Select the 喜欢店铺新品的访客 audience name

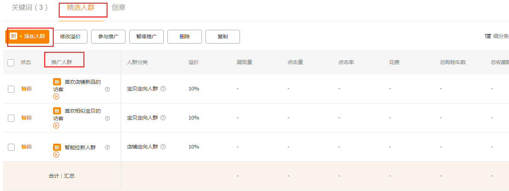coord(77,86)
